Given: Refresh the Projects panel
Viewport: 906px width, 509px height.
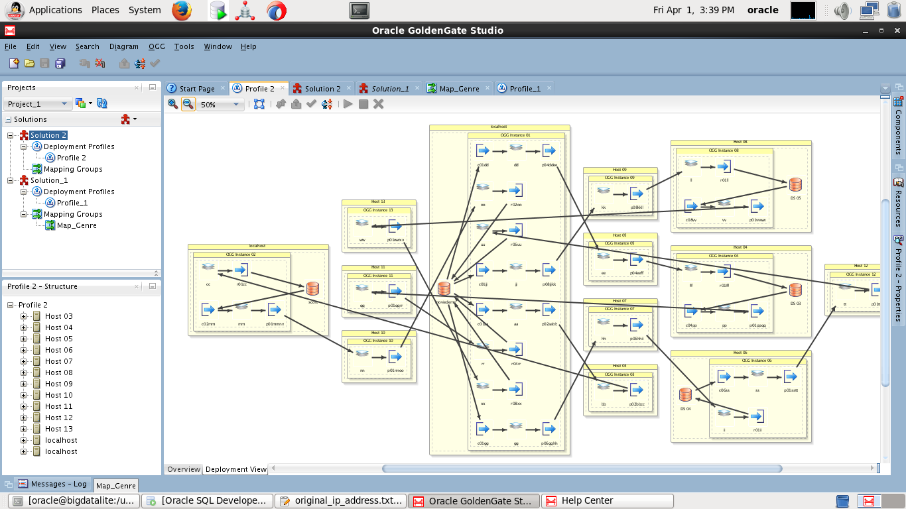Looking at the screenshot, I should (102, 103).
